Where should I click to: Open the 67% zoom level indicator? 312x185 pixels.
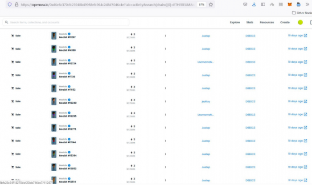click(201, 4)
